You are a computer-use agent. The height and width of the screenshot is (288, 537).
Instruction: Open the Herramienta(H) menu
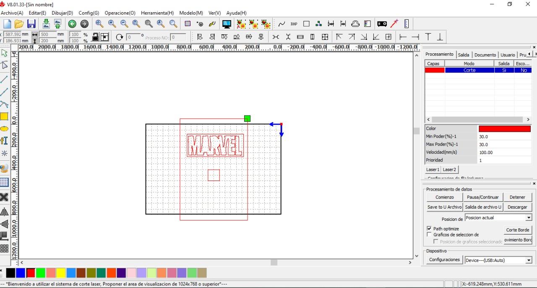pos(157,13)
